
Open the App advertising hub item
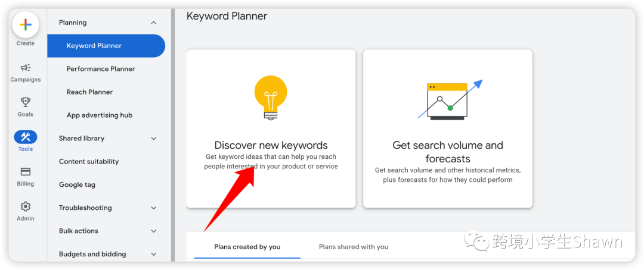[100, 115]
